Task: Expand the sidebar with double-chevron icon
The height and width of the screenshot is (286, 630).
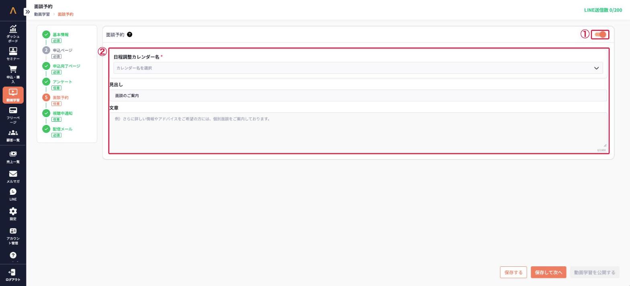Action: click(x=27, y=12)
